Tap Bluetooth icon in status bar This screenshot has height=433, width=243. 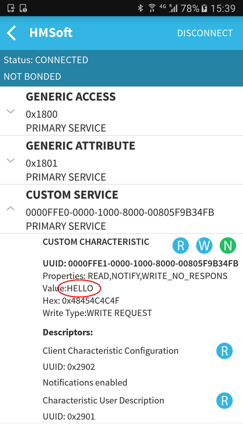click(x=140, y=8)
